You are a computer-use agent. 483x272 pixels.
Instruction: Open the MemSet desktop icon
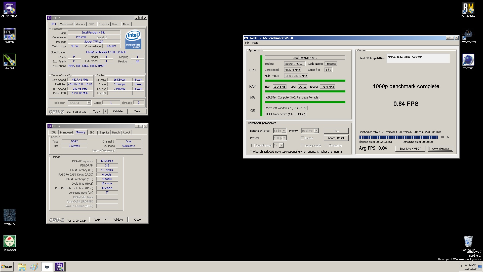(x=9, y=62)
